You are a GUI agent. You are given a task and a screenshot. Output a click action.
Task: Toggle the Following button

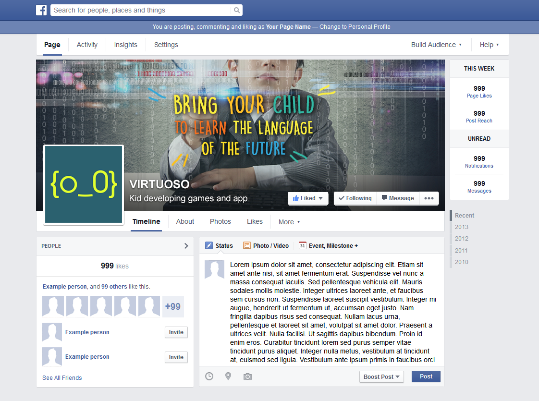click(x=355, y=198)
